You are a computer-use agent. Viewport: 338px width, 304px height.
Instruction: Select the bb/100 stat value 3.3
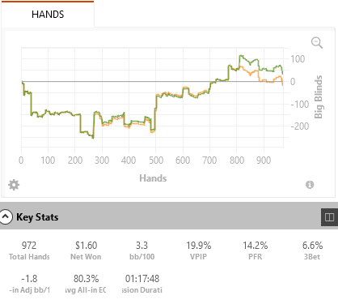[x=142, y=250]
